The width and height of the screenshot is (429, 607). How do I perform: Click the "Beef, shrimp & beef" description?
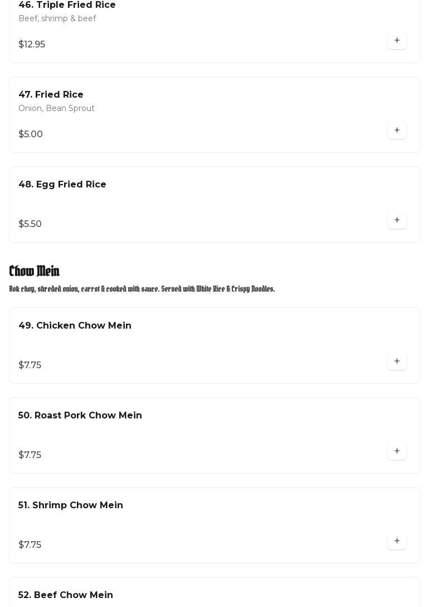click(57, 18)
